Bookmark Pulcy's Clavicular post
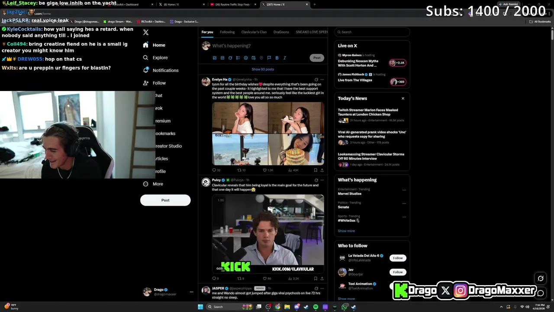554x312 pixels. click(x=316, y=279)
